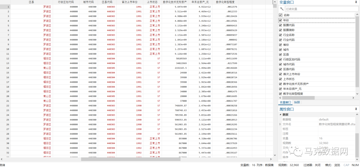
Task: Switch to the 快照 tab
Action: click(x=297, y=102)
